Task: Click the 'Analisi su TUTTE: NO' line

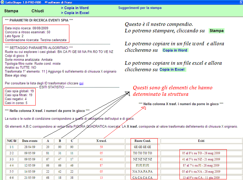Action: click(20, 68)
